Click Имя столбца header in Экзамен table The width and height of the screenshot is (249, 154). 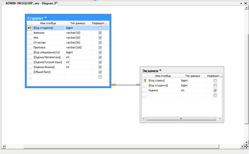click(163, 76)
